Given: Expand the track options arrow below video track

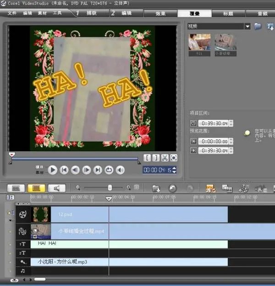Looking at the screenshot, I should point(10,220).
